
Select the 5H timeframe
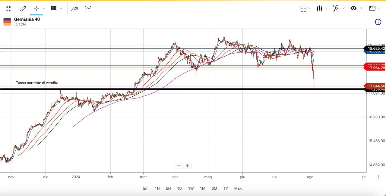pyautogui.click(x=168, y=188)
